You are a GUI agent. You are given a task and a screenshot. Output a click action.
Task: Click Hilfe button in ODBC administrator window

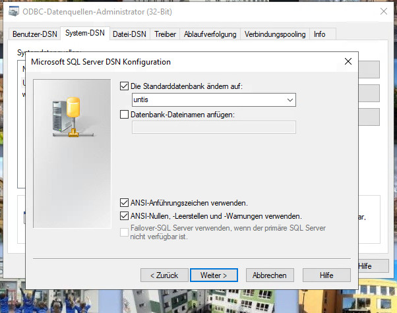(373, 266)
